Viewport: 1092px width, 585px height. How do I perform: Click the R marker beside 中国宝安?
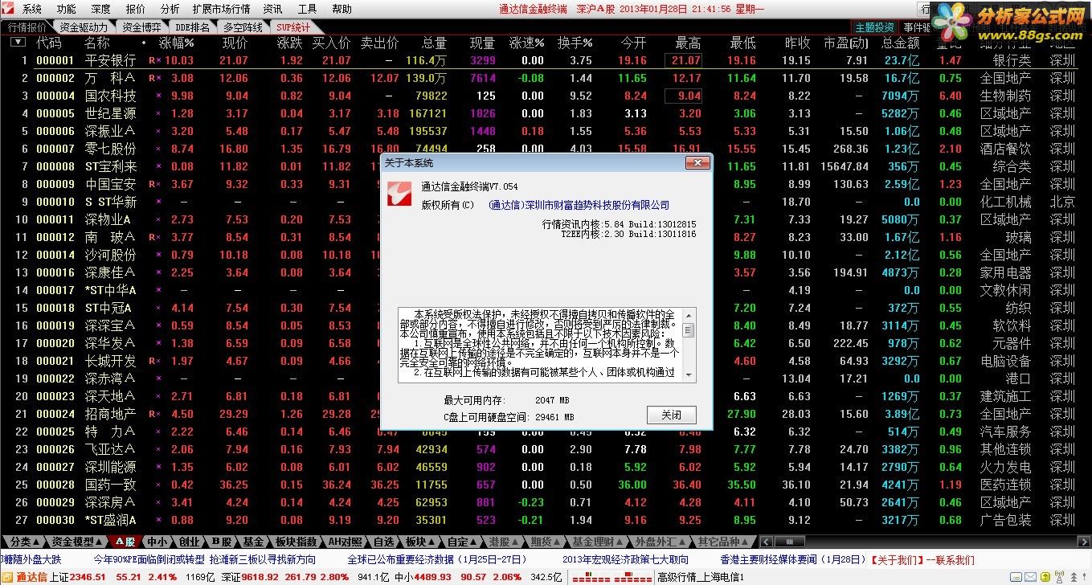coord(153,184)
